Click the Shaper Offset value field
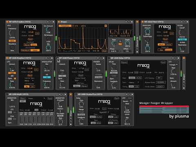The height and width of the screenshot is (147, 196). [x=127, y=51]
